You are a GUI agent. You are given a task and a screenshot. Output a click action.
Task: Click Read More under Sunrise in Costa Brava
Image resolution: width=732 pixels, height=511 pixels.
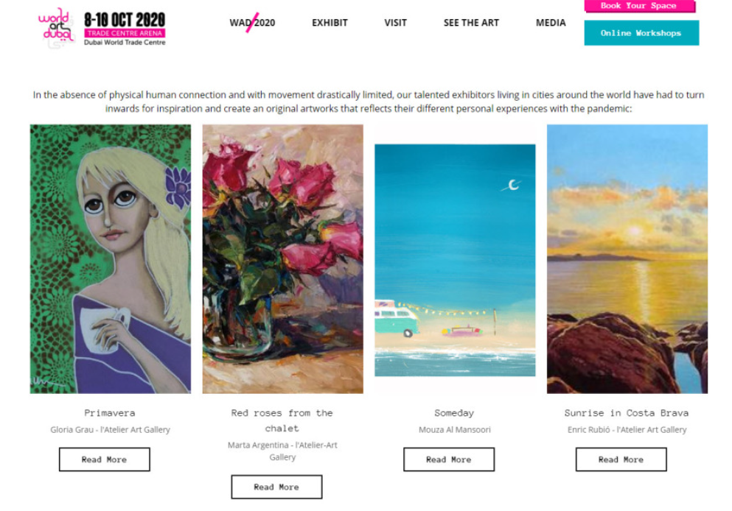point(621,459)
